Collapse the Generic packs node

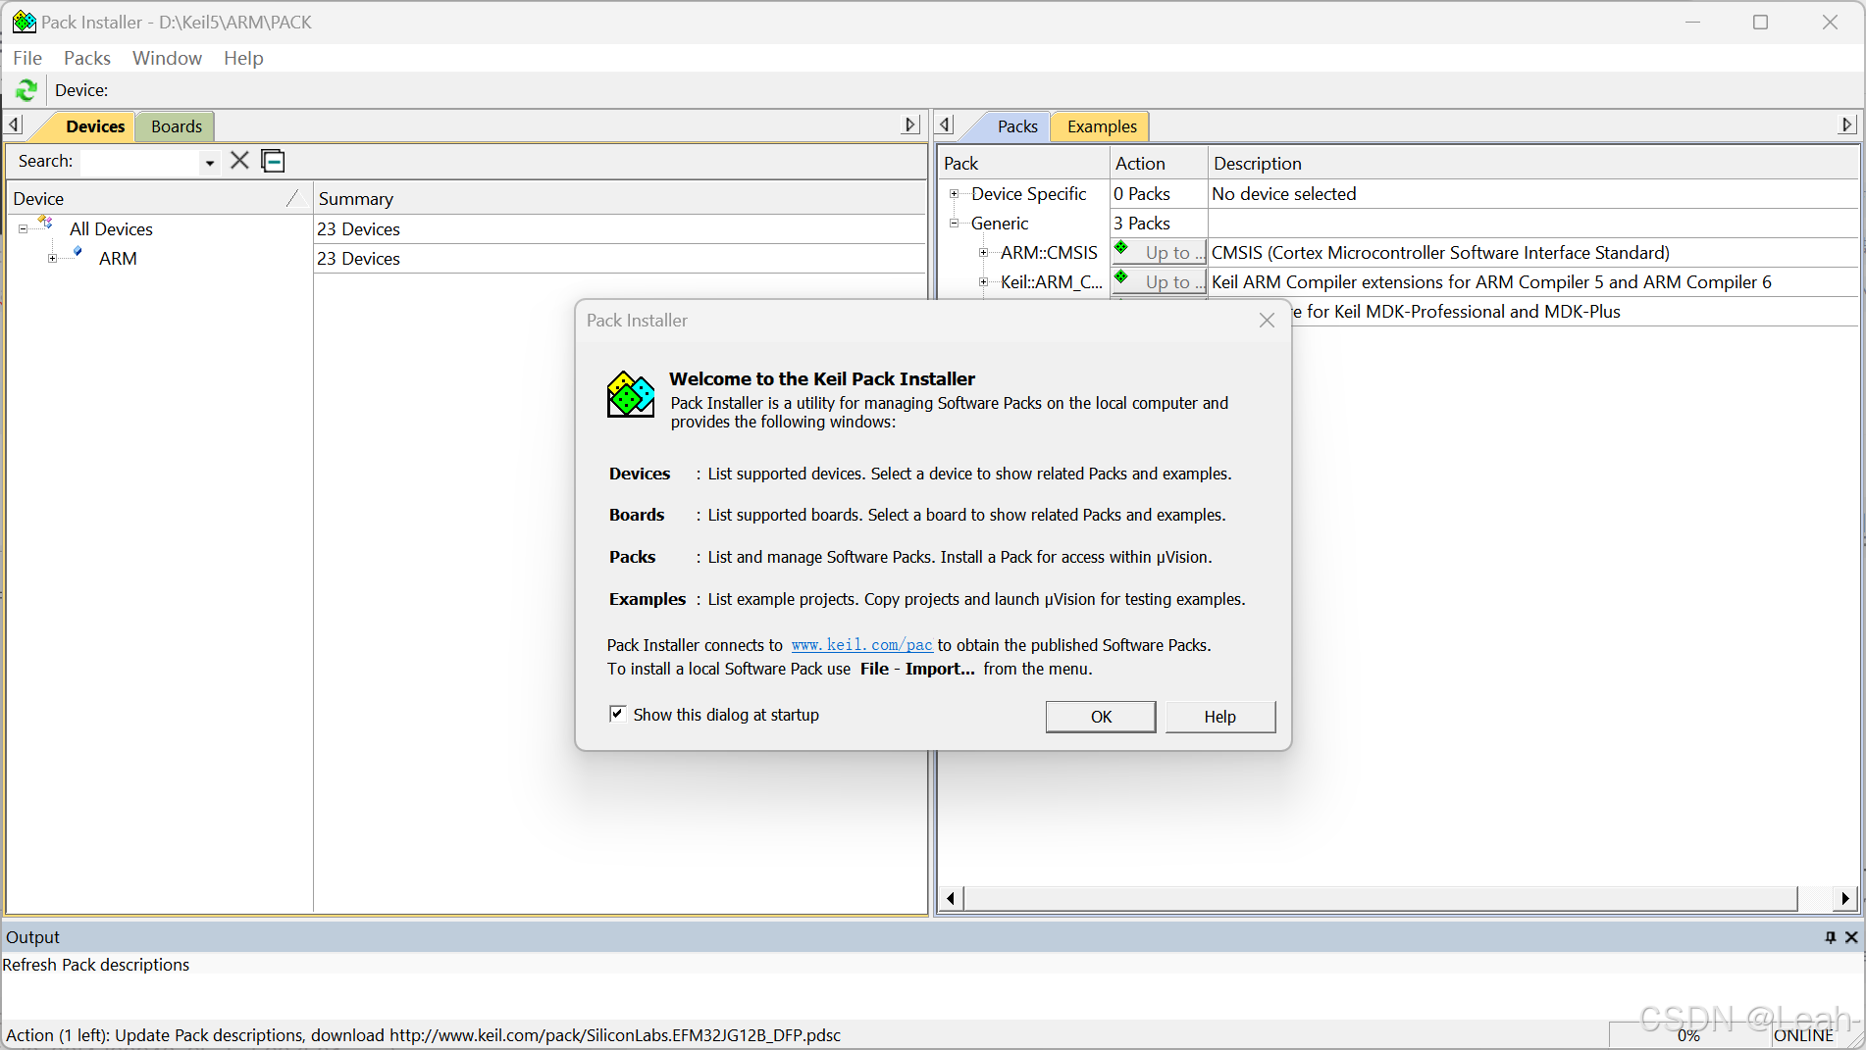point(954,224)
